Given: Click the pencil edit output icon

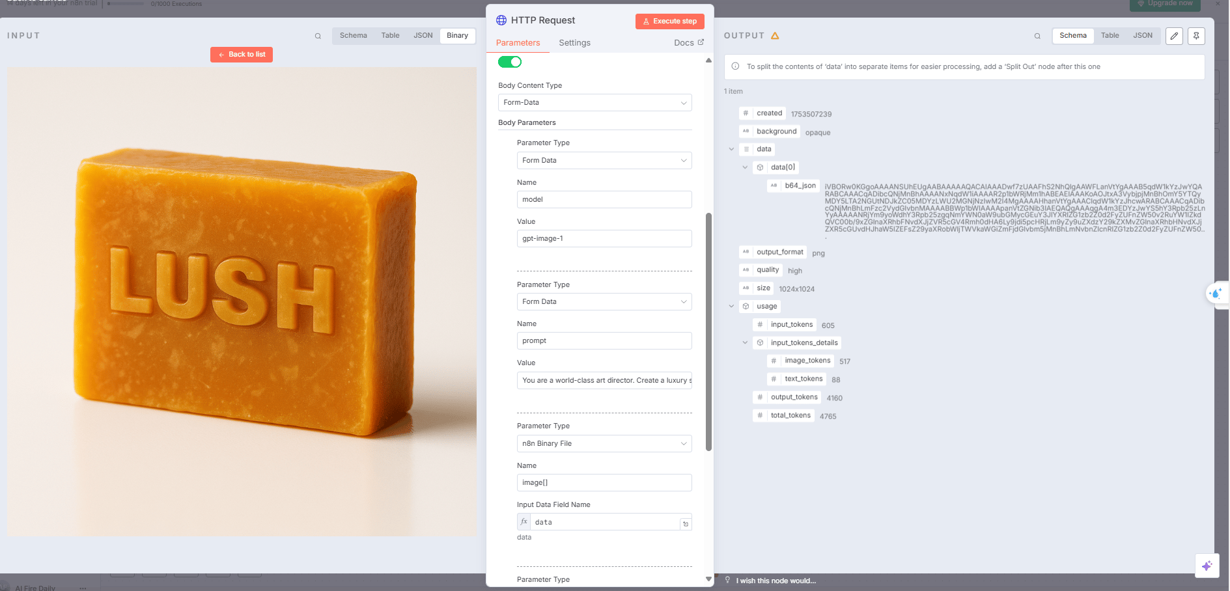Looking at the screenshot, I should [x=1174, y=36].
